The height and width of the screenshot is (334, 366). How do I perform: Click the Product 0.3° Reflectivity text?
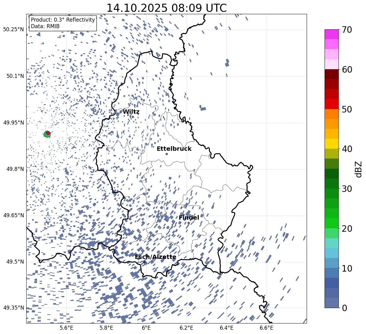pos(63,20)
